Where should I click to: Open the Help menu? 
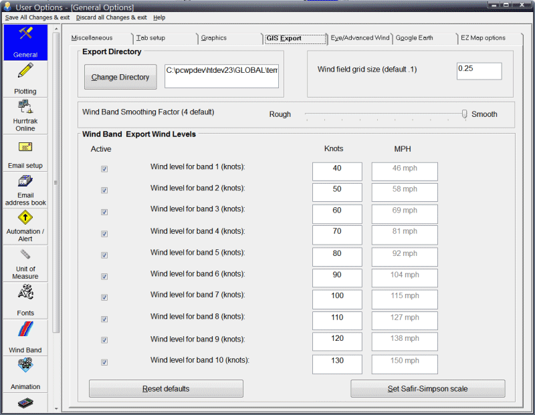pyautogui.click(x=159, y=17)
